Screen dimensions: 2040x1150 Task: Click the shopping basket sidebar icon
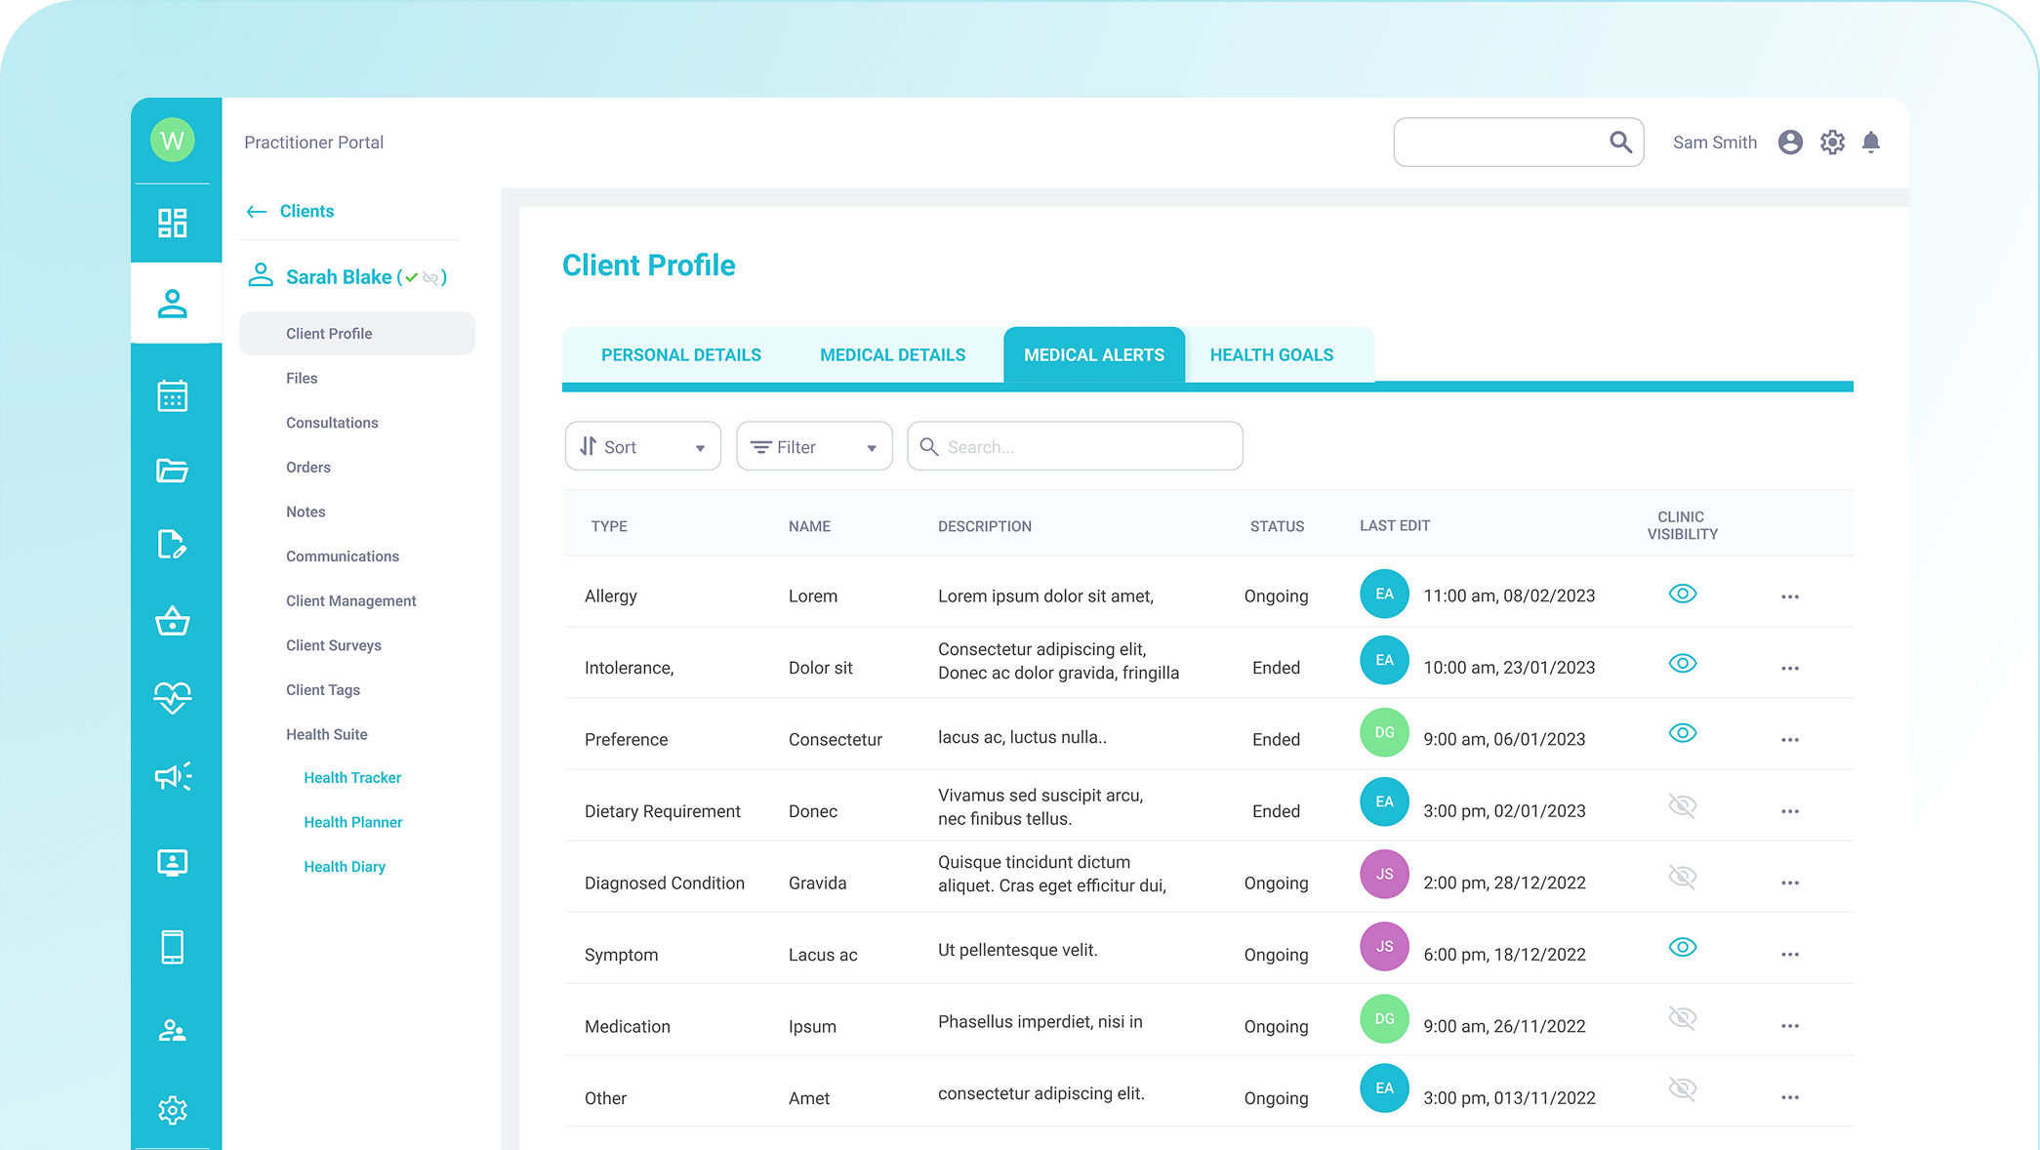coord(172,621)
